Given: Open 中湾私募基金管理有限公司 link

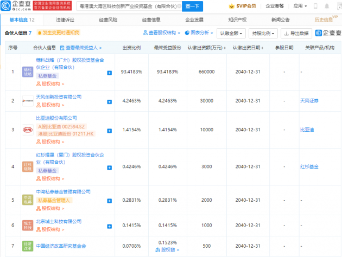Looking at the screenshot, I should pos(63,192).
